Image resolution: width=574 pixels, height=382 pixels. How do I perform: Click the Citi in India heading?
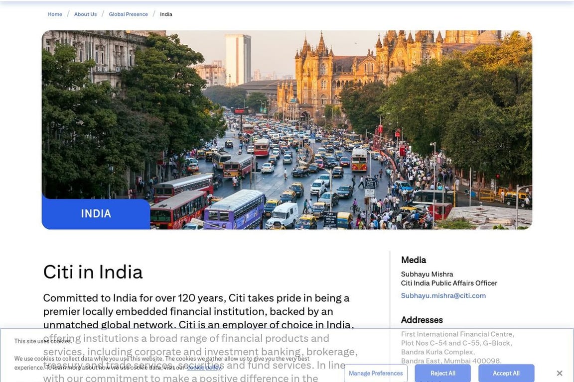click(93, 272)
